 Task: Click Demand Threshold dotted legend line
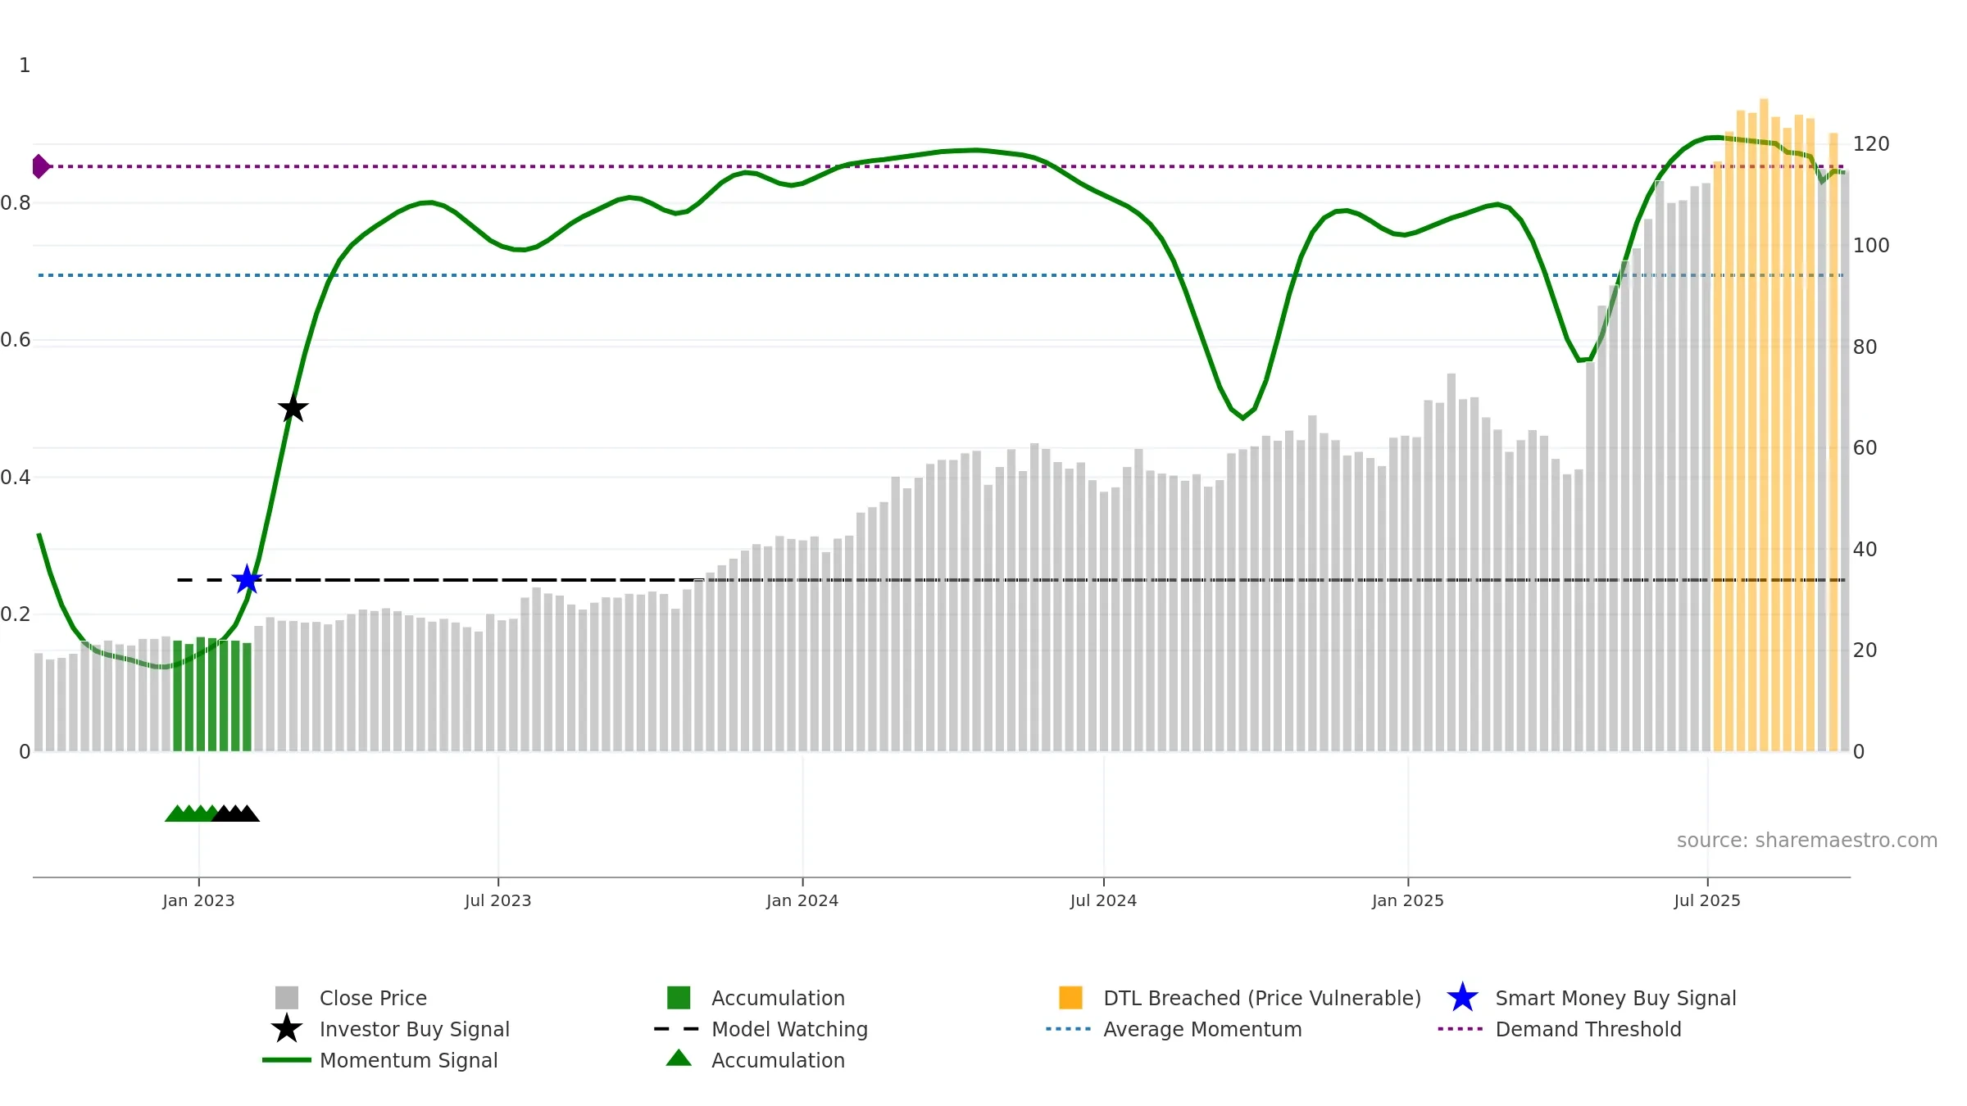[1460, 1029]
